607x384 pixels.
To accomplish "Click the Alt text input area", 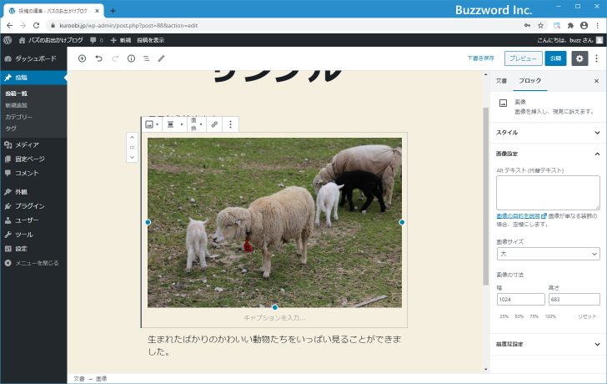I will click(548, 193).
